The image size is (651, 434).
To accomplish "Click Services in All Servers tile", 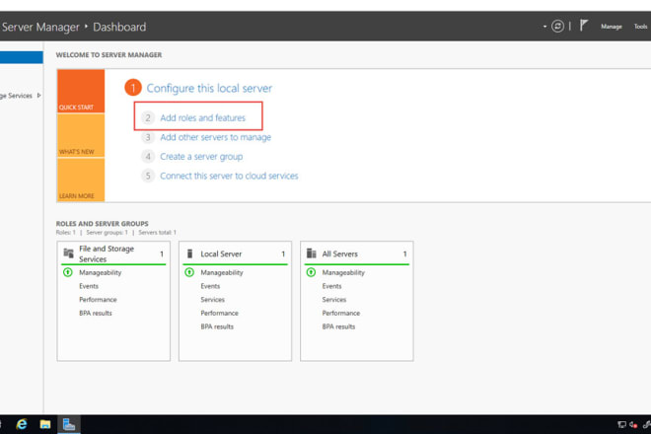I will 334,300.
